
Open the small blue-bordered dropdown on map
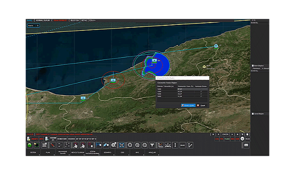(x=33, y=26)
